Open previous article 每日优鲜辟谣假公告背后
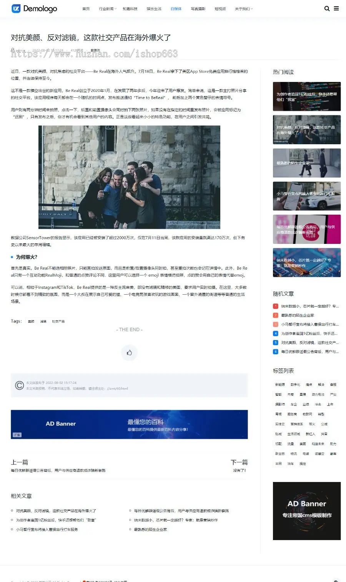This screenshot has width=346, height=582. (x=58, y=470)
